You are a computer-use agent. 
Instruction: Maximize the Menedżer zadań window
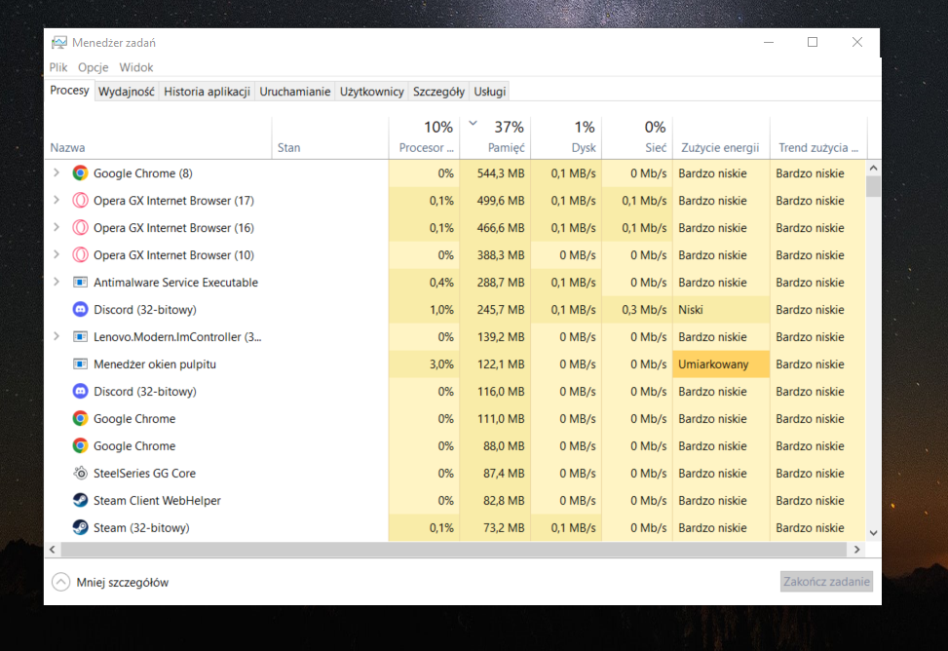click(813, 42)
